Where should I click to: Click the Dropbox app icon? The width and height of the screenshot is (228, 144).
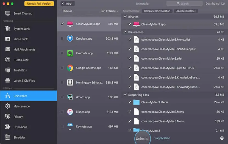coord(70,38)
